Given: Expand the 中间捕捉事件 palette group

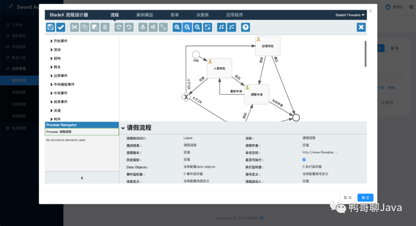Looking at the screenshot, I should pos(62,84).
